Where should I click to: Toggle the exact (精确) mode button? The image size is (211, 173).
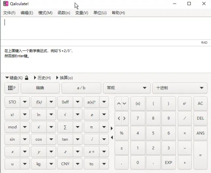40,88
